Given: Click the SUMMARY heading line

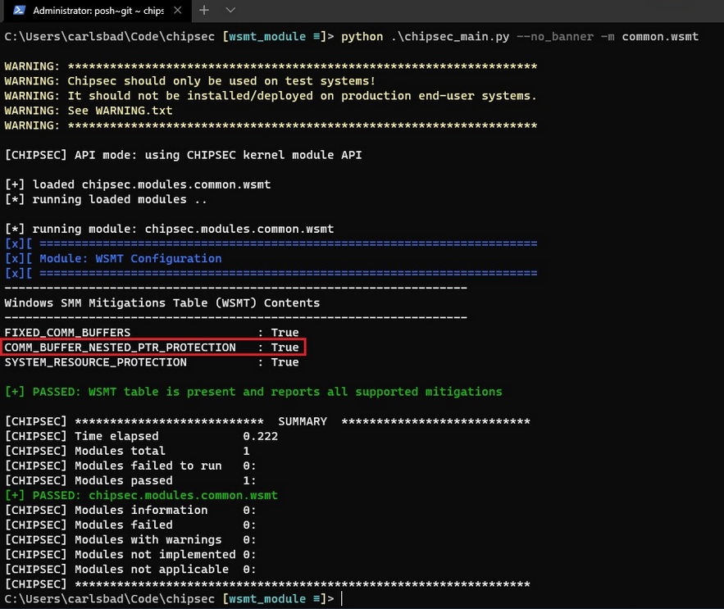Looking at the screenshot, I should pyautogui.click(x=303, y=421).
